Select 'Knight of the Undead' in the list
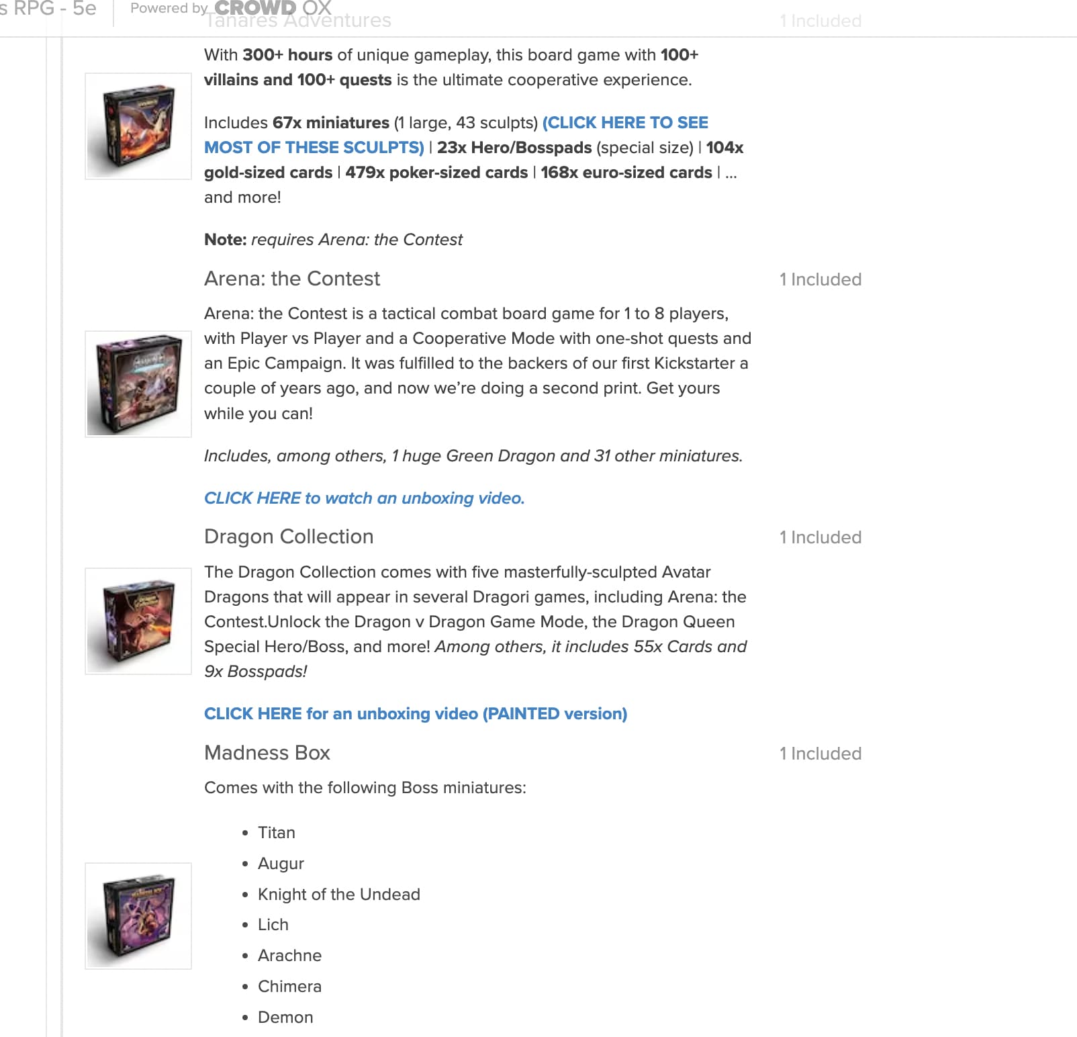Image resolution: width=1077 pixels, height=1037 pixels. click(x=339, y=895)
